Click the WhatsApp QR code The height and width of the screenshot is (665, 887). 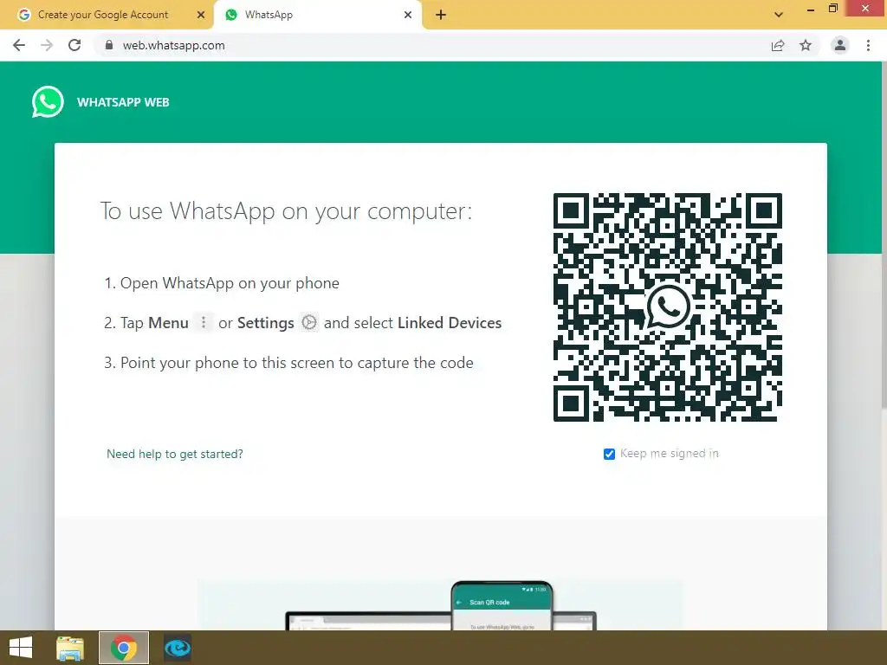668,307
